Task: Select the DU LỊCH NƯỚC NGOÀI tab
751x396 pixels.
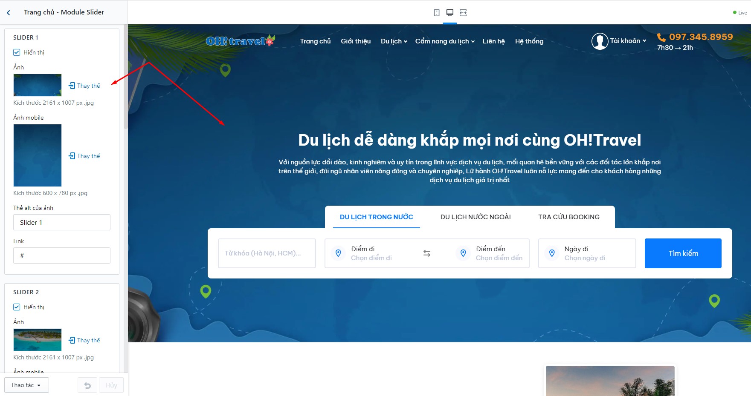Action: (x=476, y=217)
